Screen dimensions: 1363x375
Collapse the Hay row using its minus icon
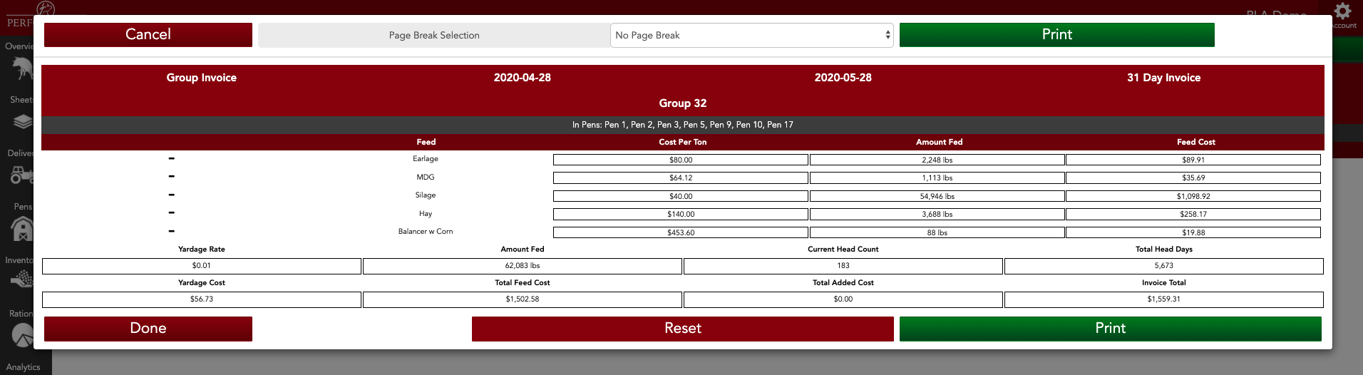click(171, 213)
